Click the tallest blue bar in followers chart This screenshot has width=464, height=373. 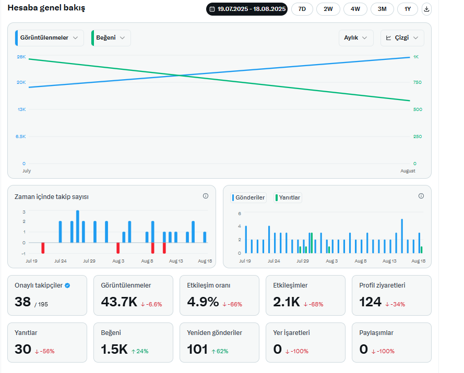pos(78,227)
